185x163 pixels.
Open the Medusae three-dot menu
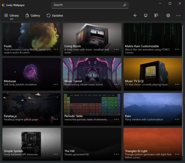tap(56, 84)
